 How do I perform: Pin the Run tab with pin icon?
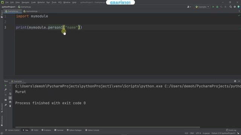click(6, 105)
